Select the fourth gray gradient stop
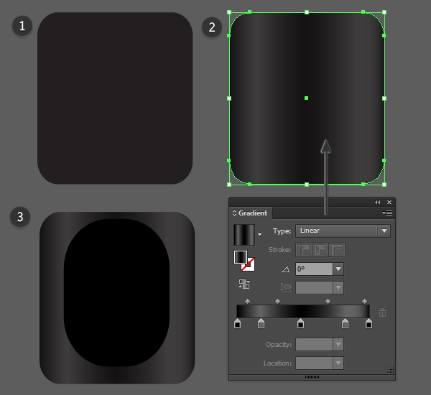 (x=346, y=323)
